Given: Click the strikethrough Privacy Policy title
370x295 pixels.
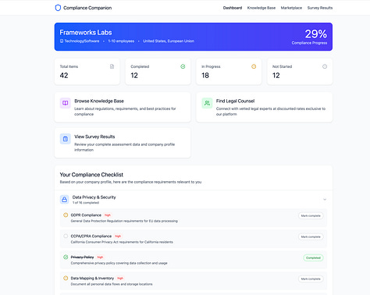Looking at the screenshot, I should click(x=82, y=257).
